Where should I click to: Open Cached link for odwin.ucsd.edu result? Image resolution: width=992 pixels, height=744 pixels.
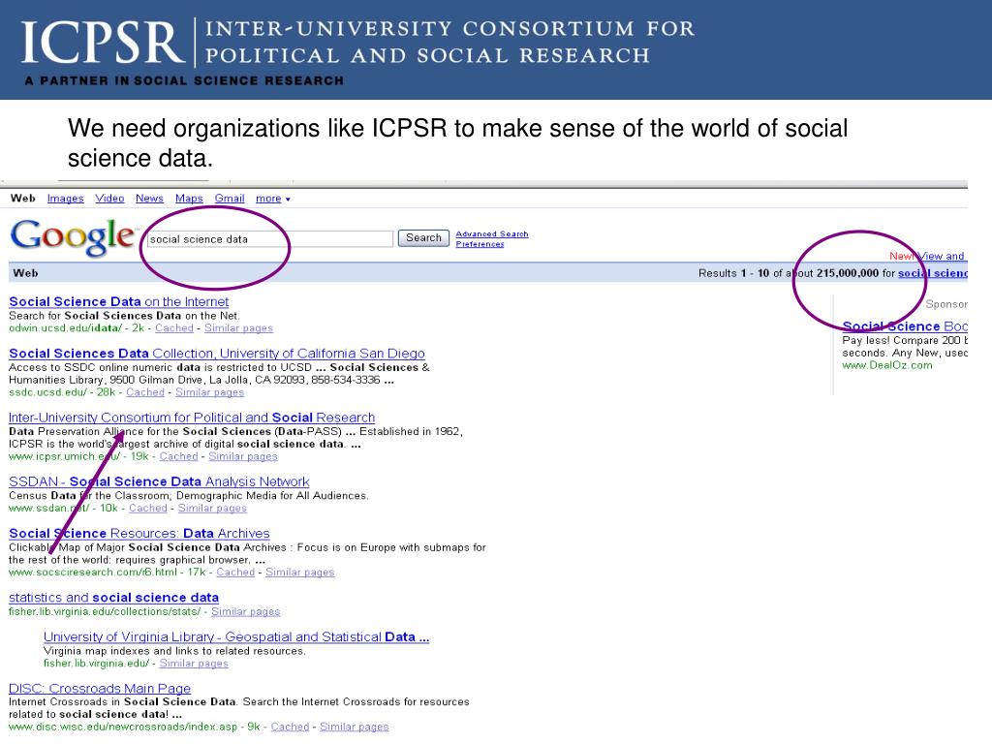pos(174,328)
